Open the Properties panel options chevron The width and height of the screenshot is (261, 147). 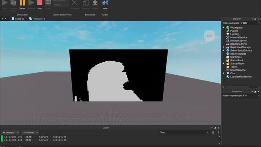(252, 91)
